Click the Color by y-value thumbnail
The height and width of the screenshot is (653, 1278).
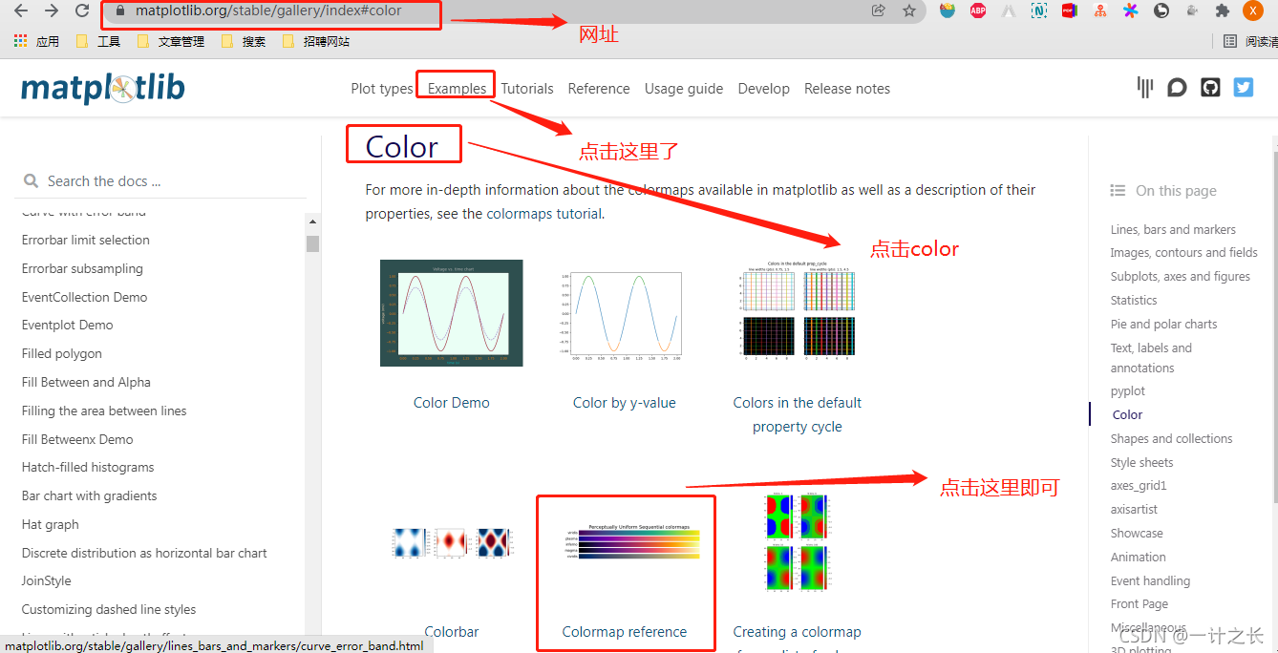[x=625, y=313]
